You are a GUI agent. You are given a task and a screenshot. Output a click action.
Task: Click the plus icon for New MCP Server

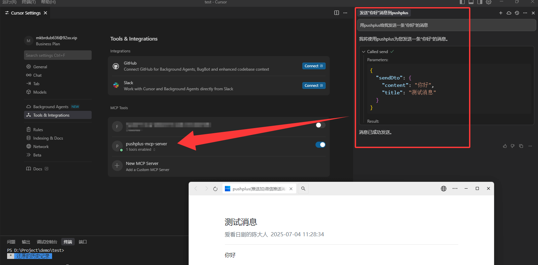tap(117, 166)
